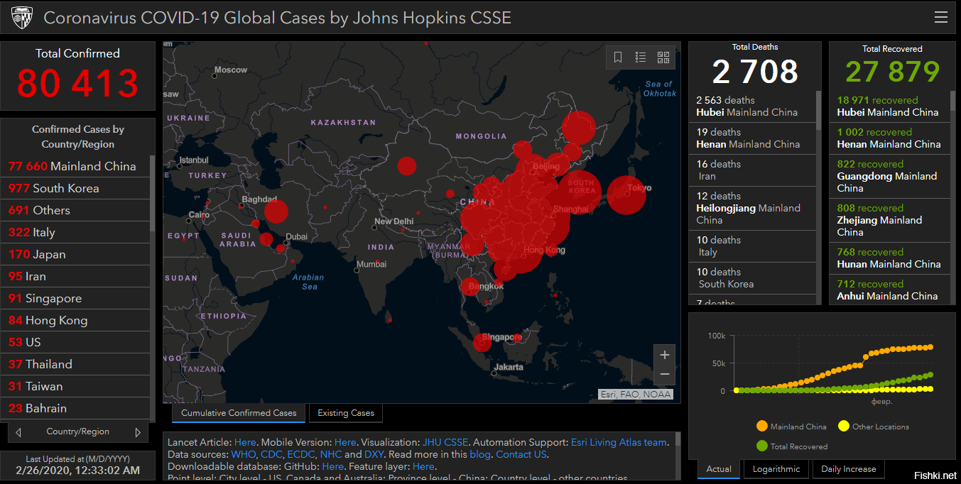Read more via the blog link
Image resolution: width=961 pixels, height=484 pixels.
[480, 454]
